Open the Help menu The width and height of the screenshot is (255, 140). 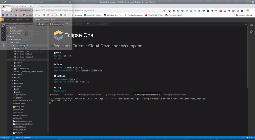(53, 20)
